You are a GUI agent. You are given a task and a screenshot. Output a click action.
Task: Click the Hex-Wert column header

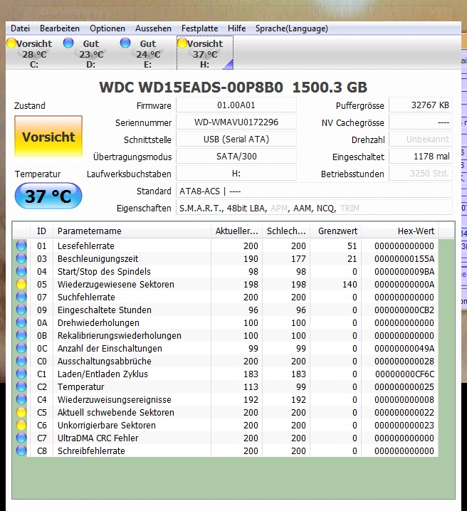pyautogui.click(x=400, y=231)
